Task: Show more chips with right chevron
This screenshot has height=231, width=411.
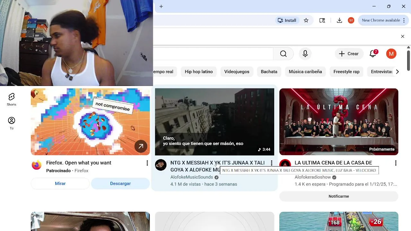Action: click(398, 72)
